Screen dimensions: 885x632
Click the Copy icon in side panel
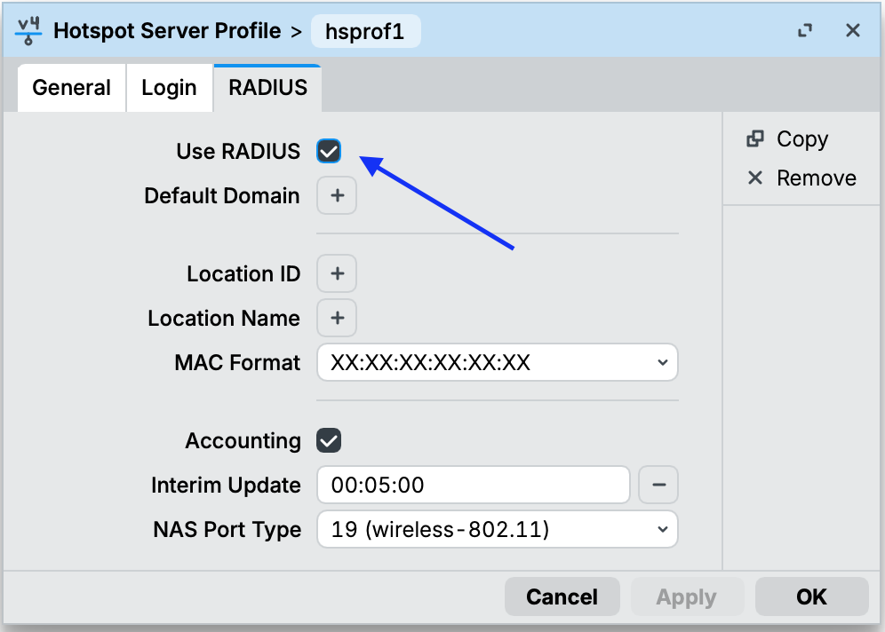click(755, 138)
